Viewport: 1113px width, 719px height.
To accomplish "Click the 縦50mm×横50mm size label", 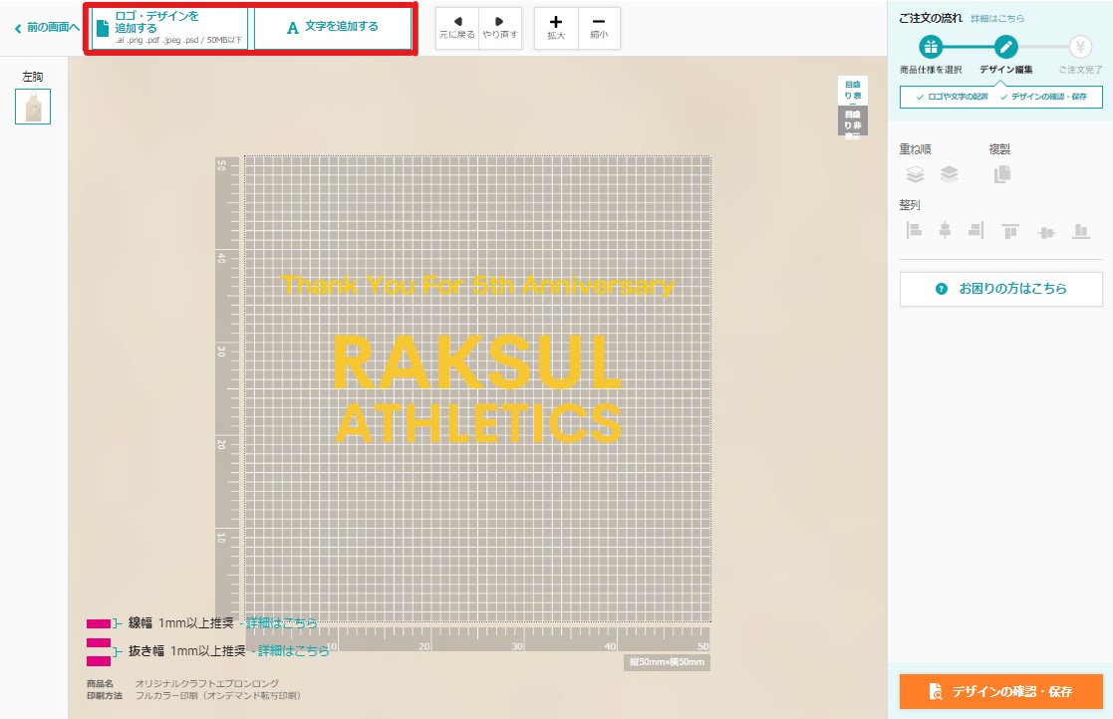I will pos(668,662).
